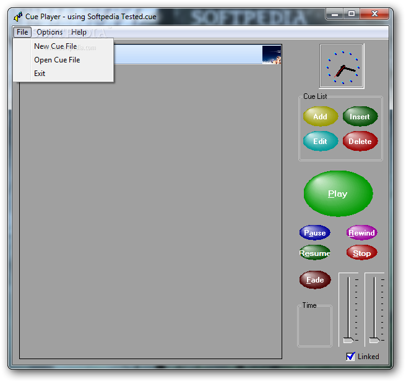Click the Cue Player title bar icon
This screenshot has height=382, width=406.
pos(18,17)
